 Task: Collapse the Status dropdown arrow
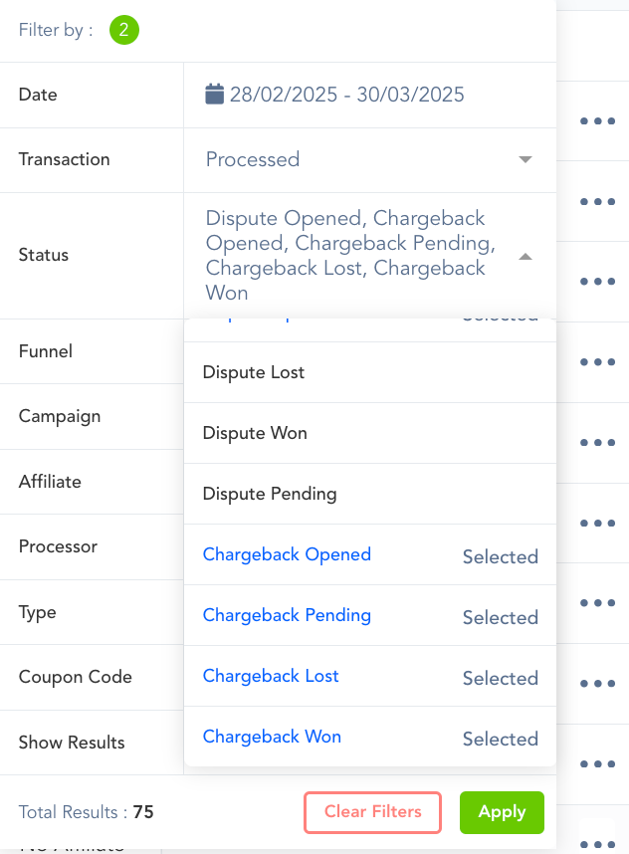pyautogui.click(x=525, y=256)
